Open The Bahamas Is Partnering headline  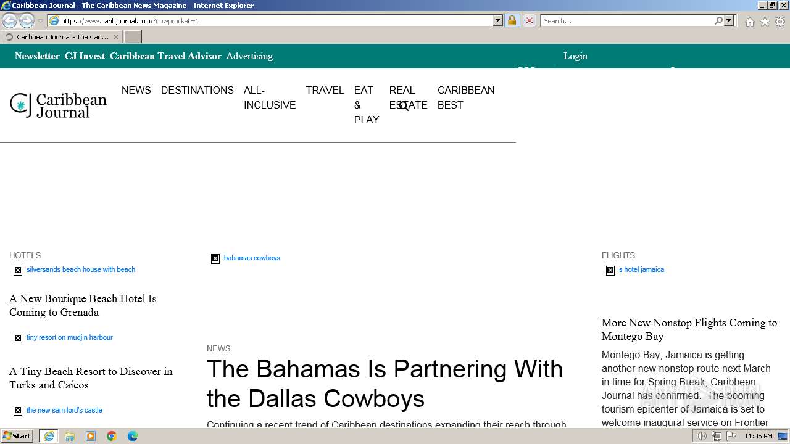pyautogui.click(x=385, y=384)
